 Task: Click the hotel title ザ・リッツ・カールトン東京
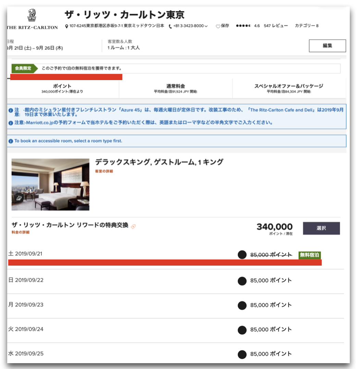125,15
